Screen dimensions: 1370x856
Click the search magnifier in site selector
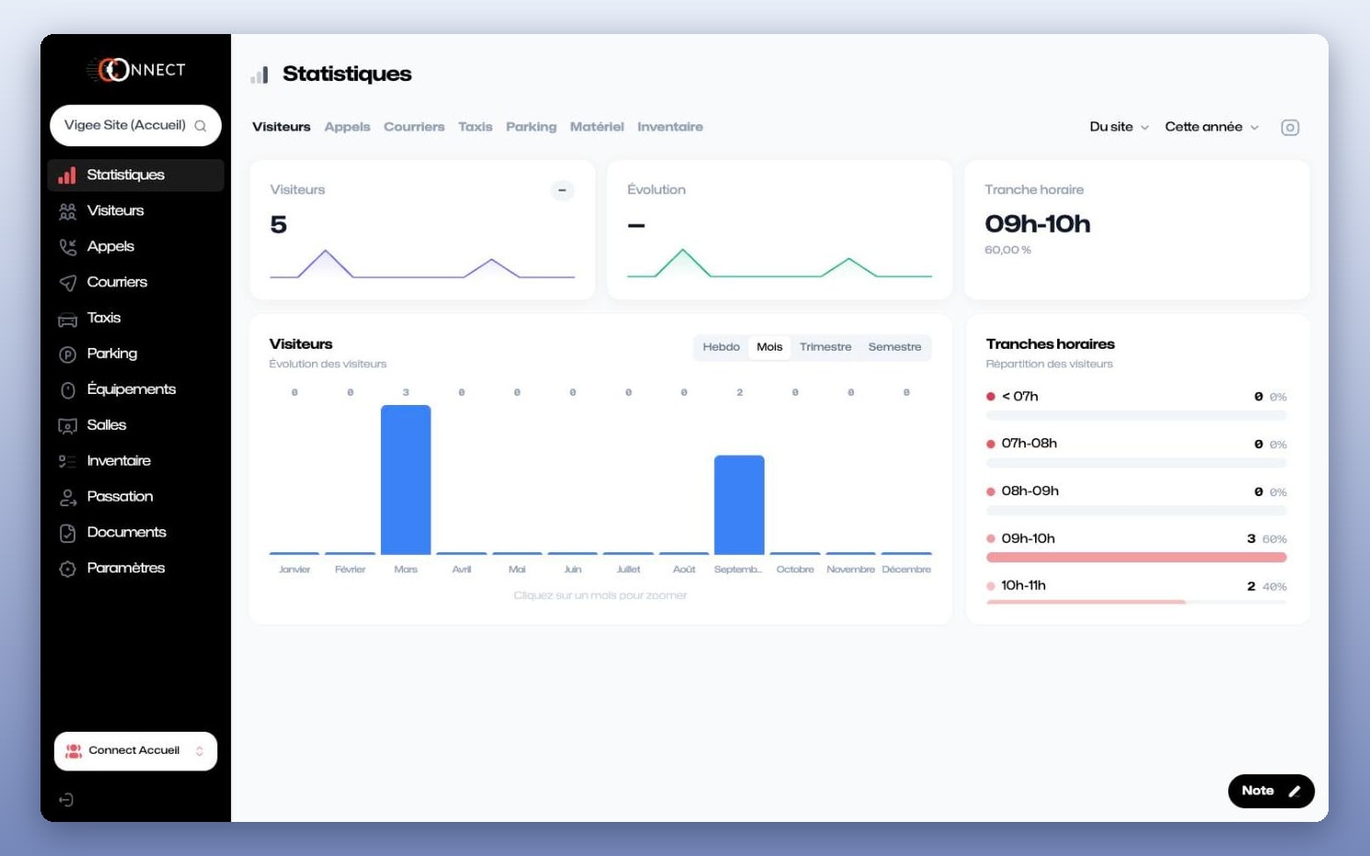pos(201,126)
